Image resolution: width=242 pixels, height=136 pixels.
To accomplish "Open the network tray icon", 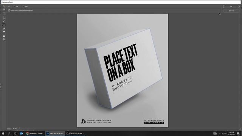I will [223, 133].
